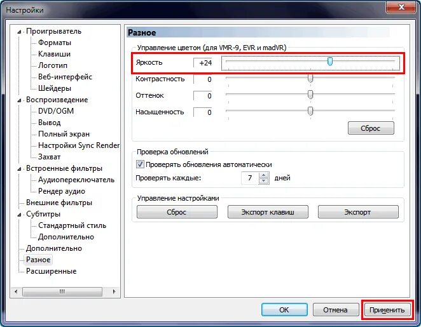
Task: Click tree scrollbar right arrow
Action: [x=114, y=291]
